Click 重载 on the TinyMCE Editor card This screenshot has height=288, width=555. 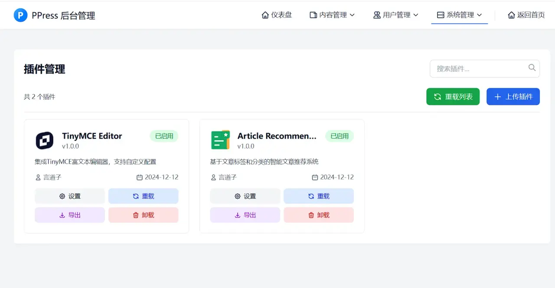click(x=144, y=196)
